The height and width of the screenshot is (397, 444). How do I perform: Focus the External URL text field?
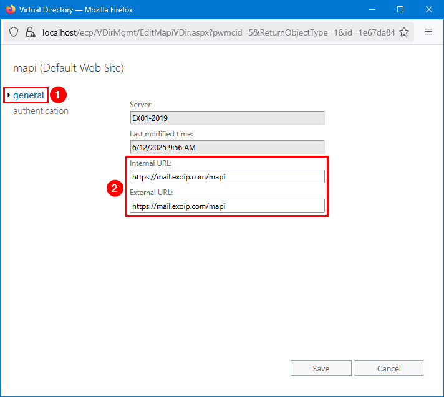(x=227, y=206)
